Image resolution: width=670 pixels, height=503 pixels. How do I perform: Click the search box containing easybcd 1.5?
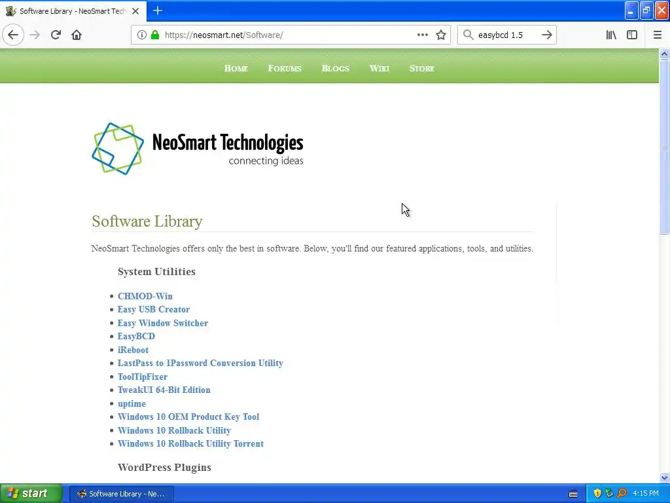click(506, 35)
